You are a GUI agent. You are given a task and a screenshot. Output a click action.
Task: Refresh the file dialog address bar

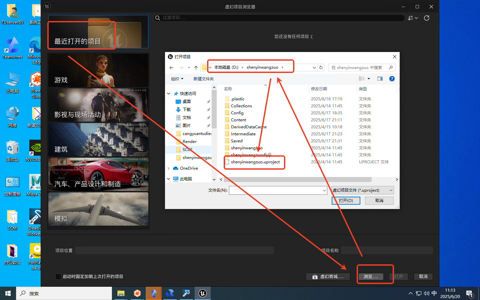coord(321,68)
